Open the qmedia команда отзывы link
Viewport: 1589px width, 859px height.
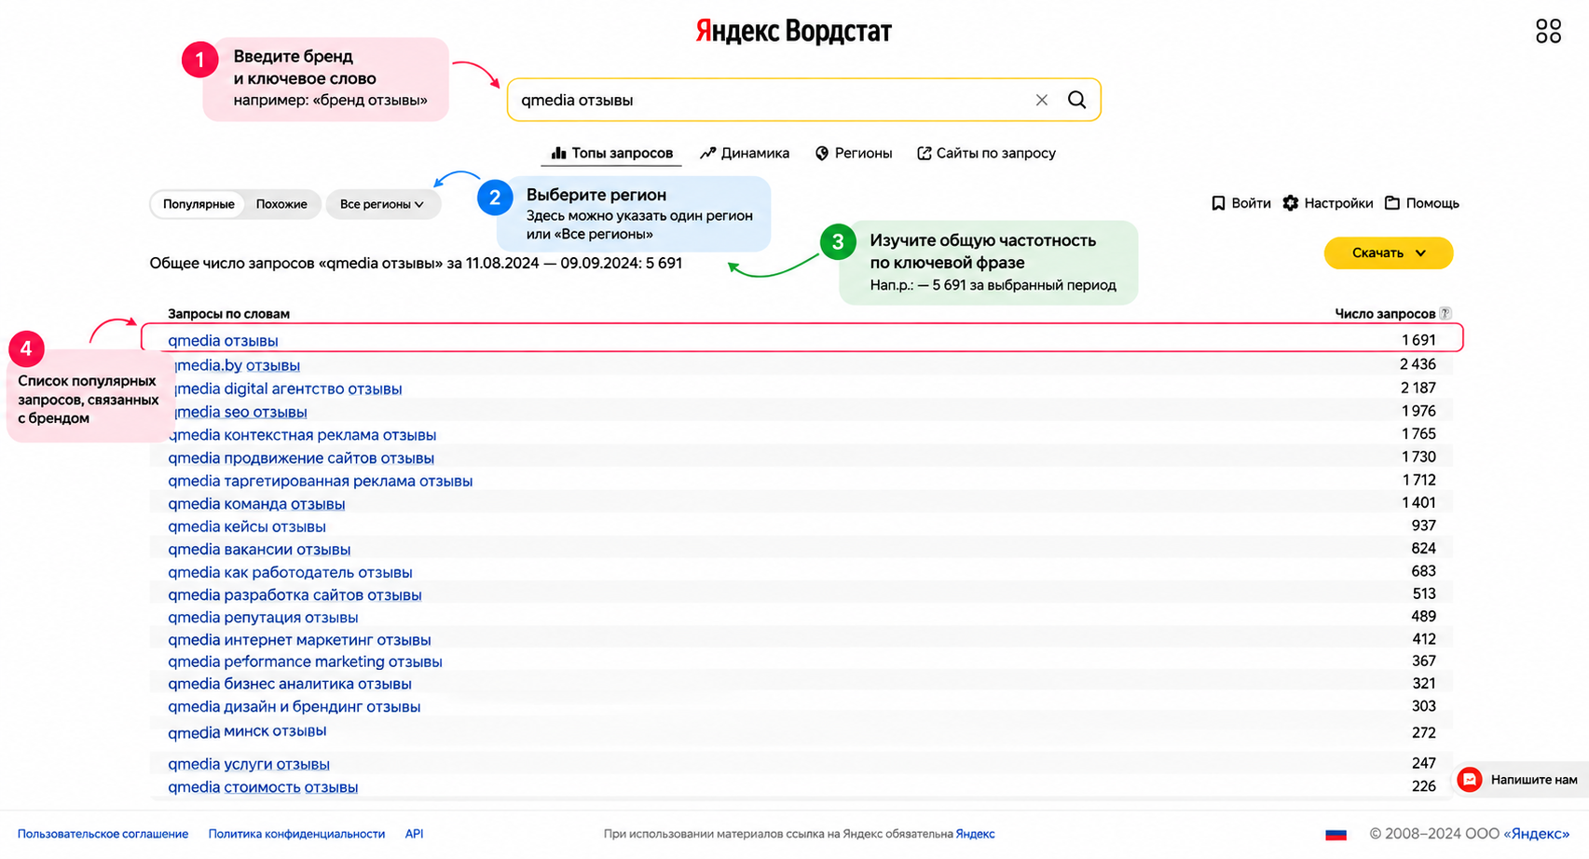(256, 504)
